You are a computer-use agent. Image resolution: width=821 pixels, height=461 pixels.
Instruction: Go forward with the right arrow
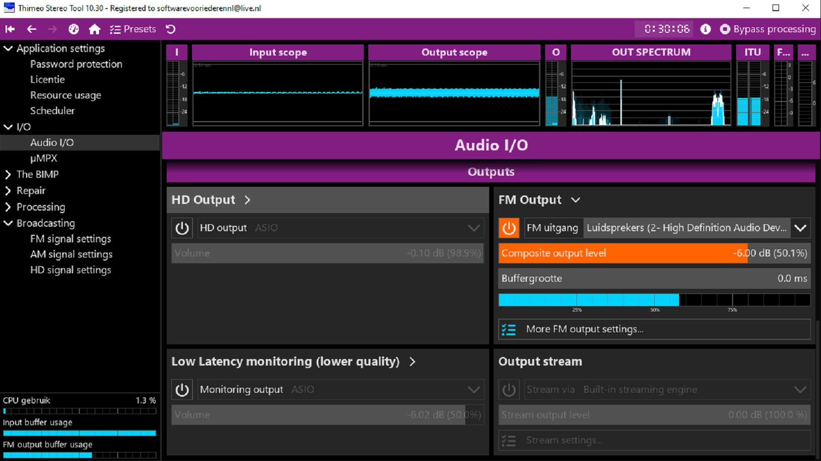pos(53,29)
